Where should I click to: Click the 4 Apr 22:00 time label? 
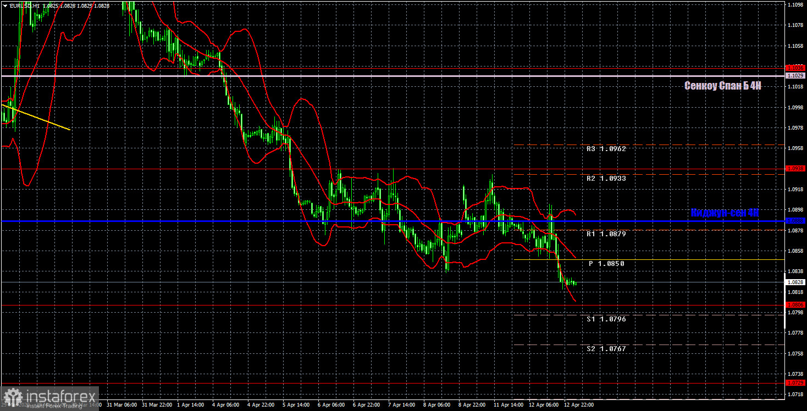tap(261, 405)
